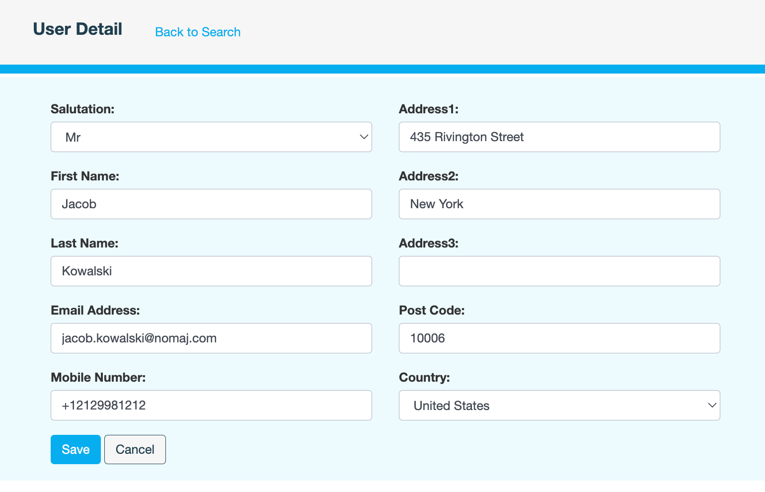Select the First Name field containing Jacob
Image resolution: width=765 pixels, height=492 pixels.
tap(211, 204)
